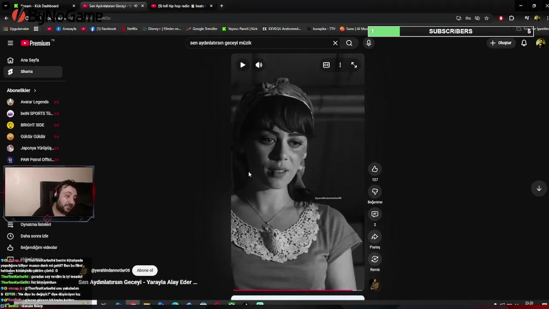Open the comments icon showing 2
Screen dimensions: 549x309
coord(375,214)
